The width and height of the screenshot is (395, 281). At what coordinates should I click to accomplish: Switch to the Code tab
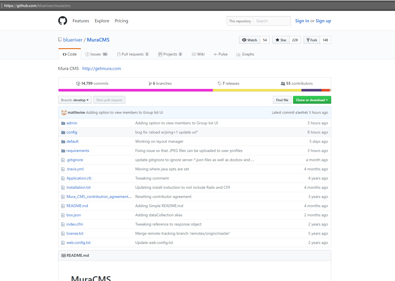click(70, 54)
